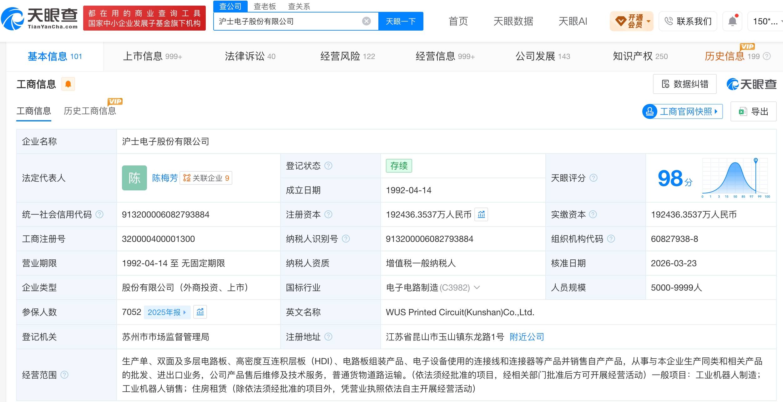Select the 工商信息 sub-tab
This screenshot has width=783, height=402.
coord(33,111)
